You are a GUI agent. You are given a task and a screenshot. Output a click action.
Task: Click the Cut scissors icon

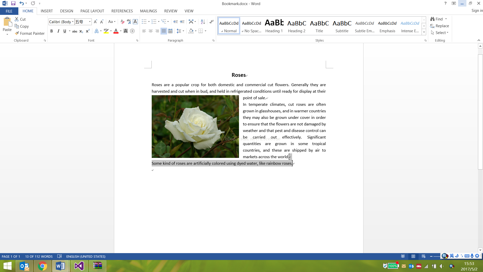point(17,19)
